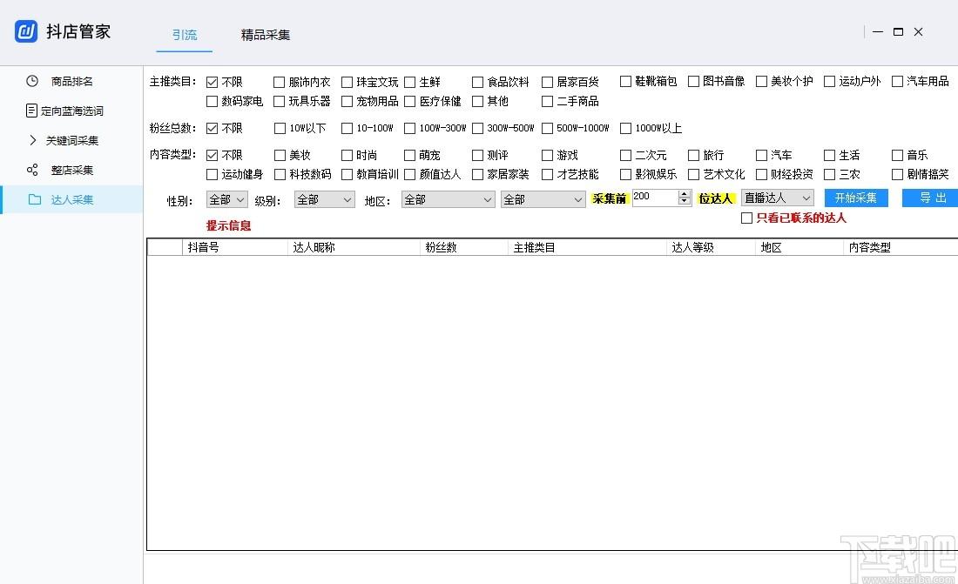Check the 美妆个护 category
The width and height of the screenshot is (958, 584).
761,81
